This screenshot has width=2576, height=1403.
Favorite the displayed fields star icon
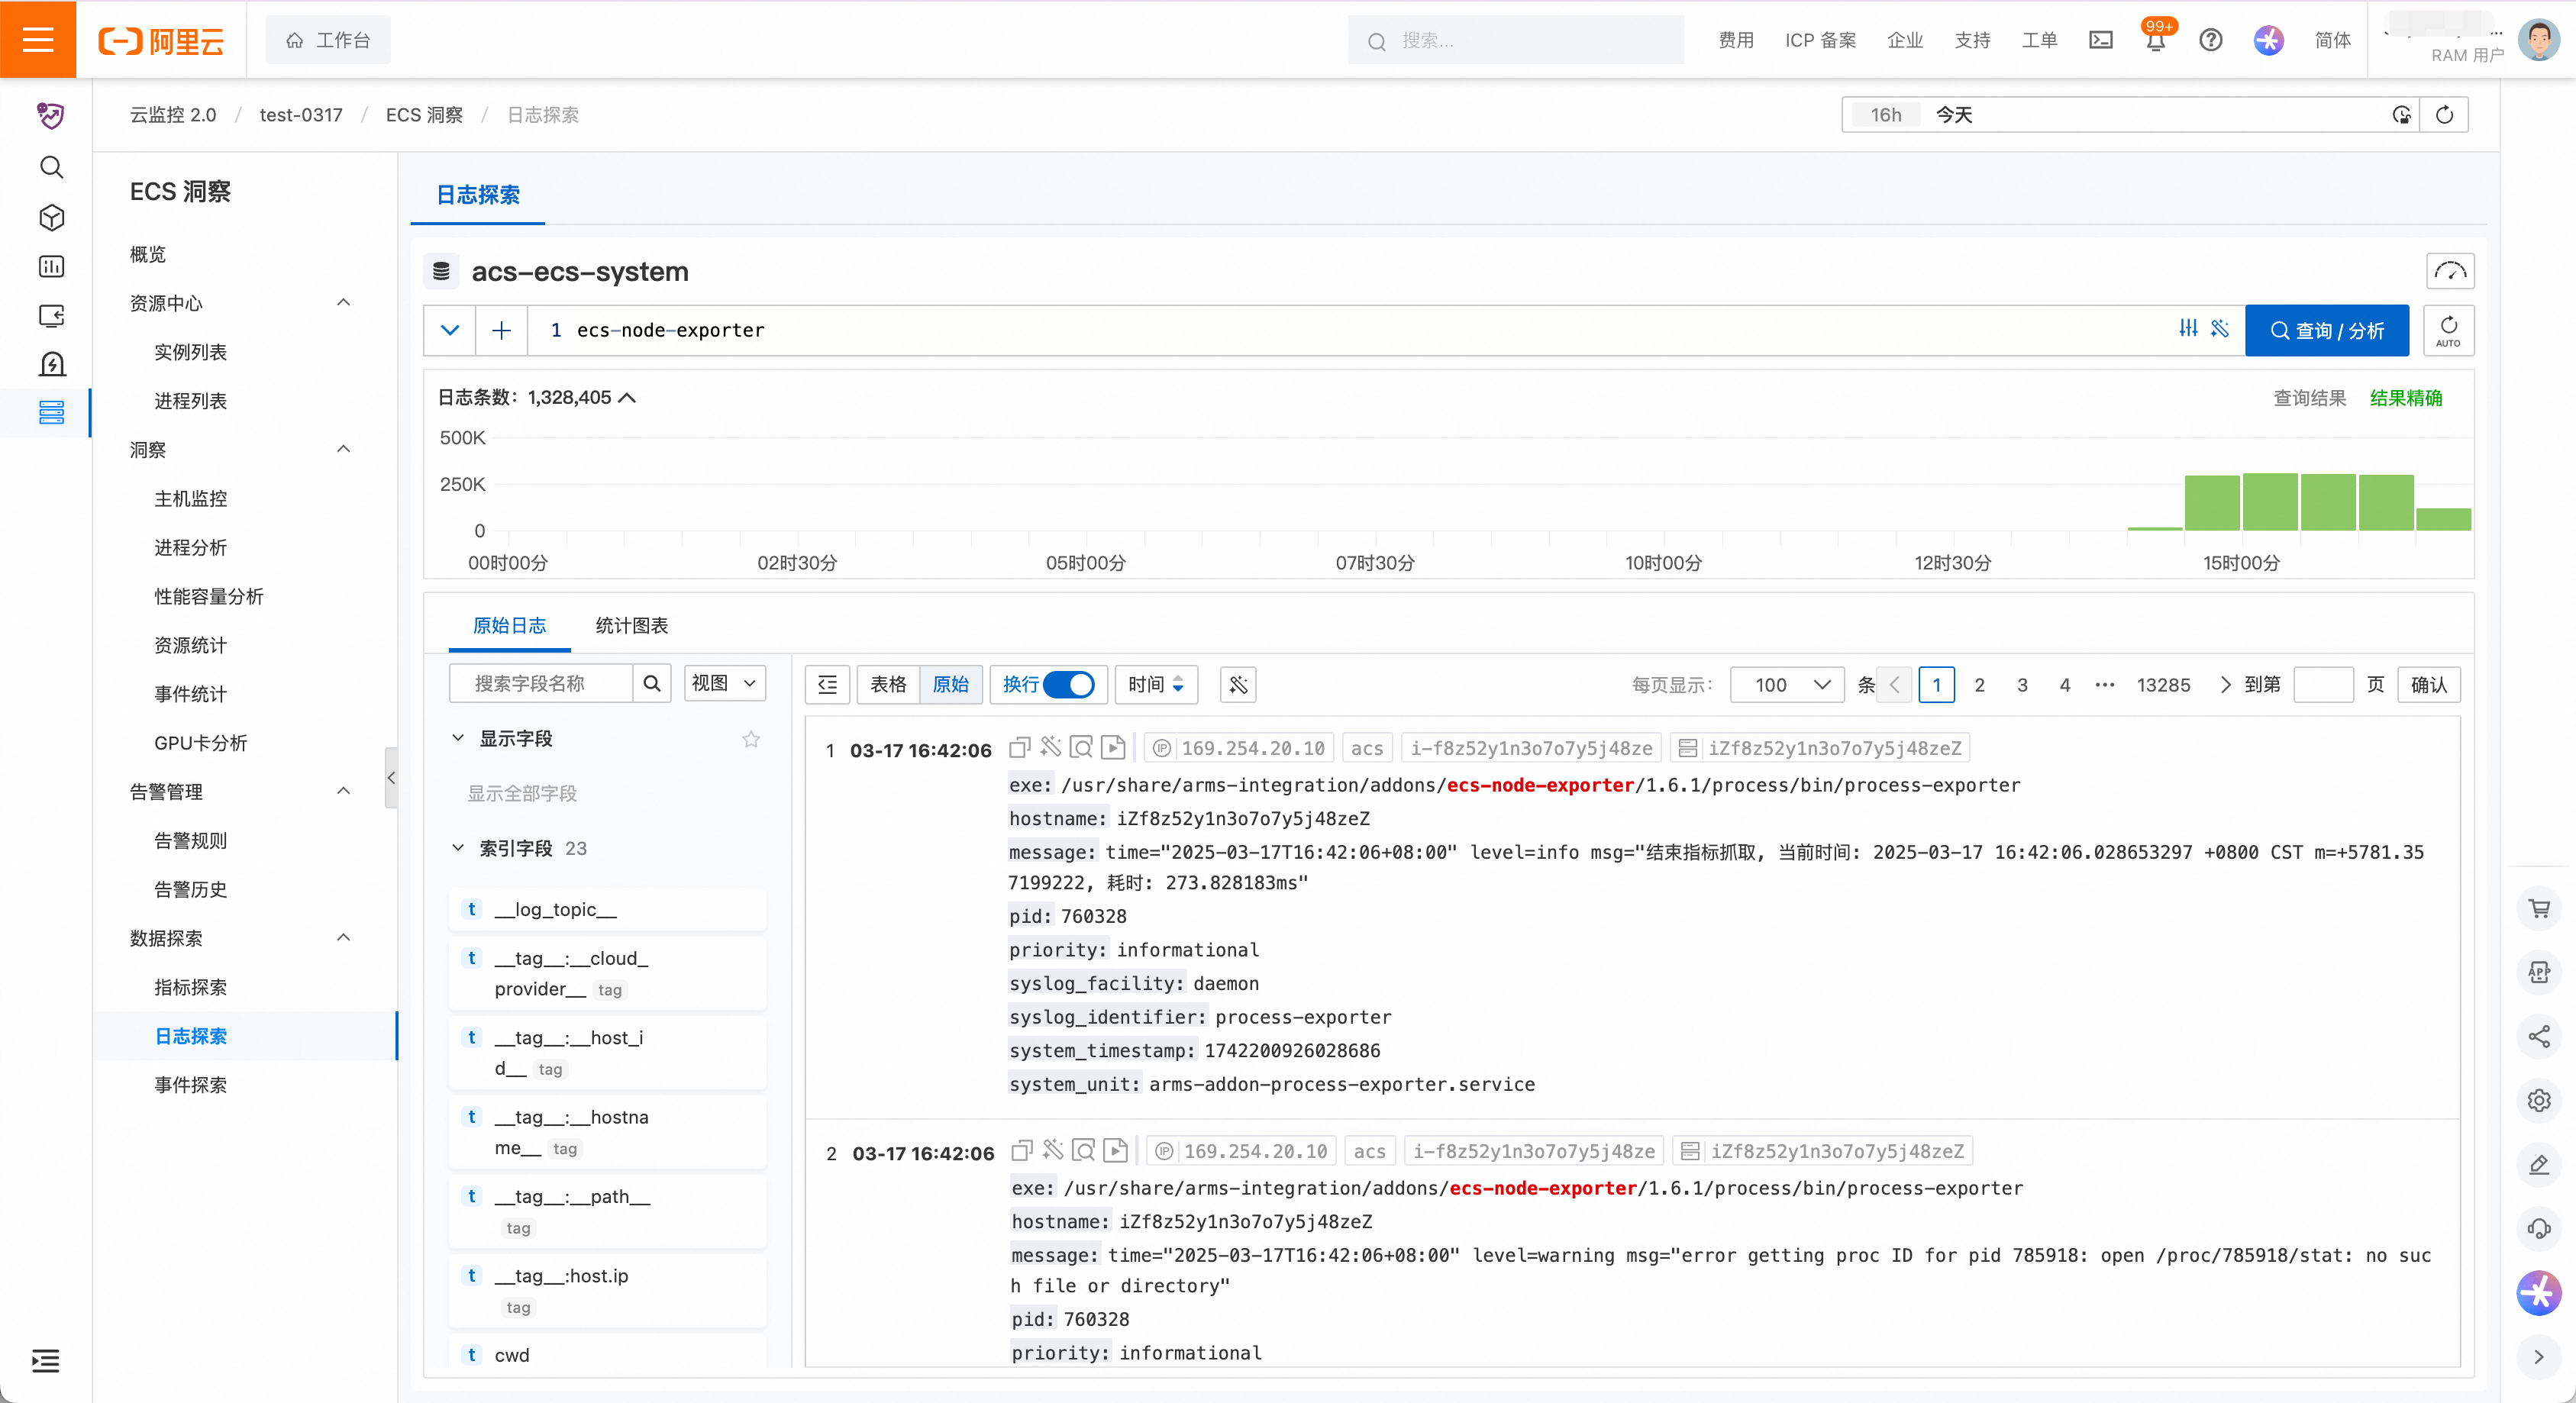point(751,739)
